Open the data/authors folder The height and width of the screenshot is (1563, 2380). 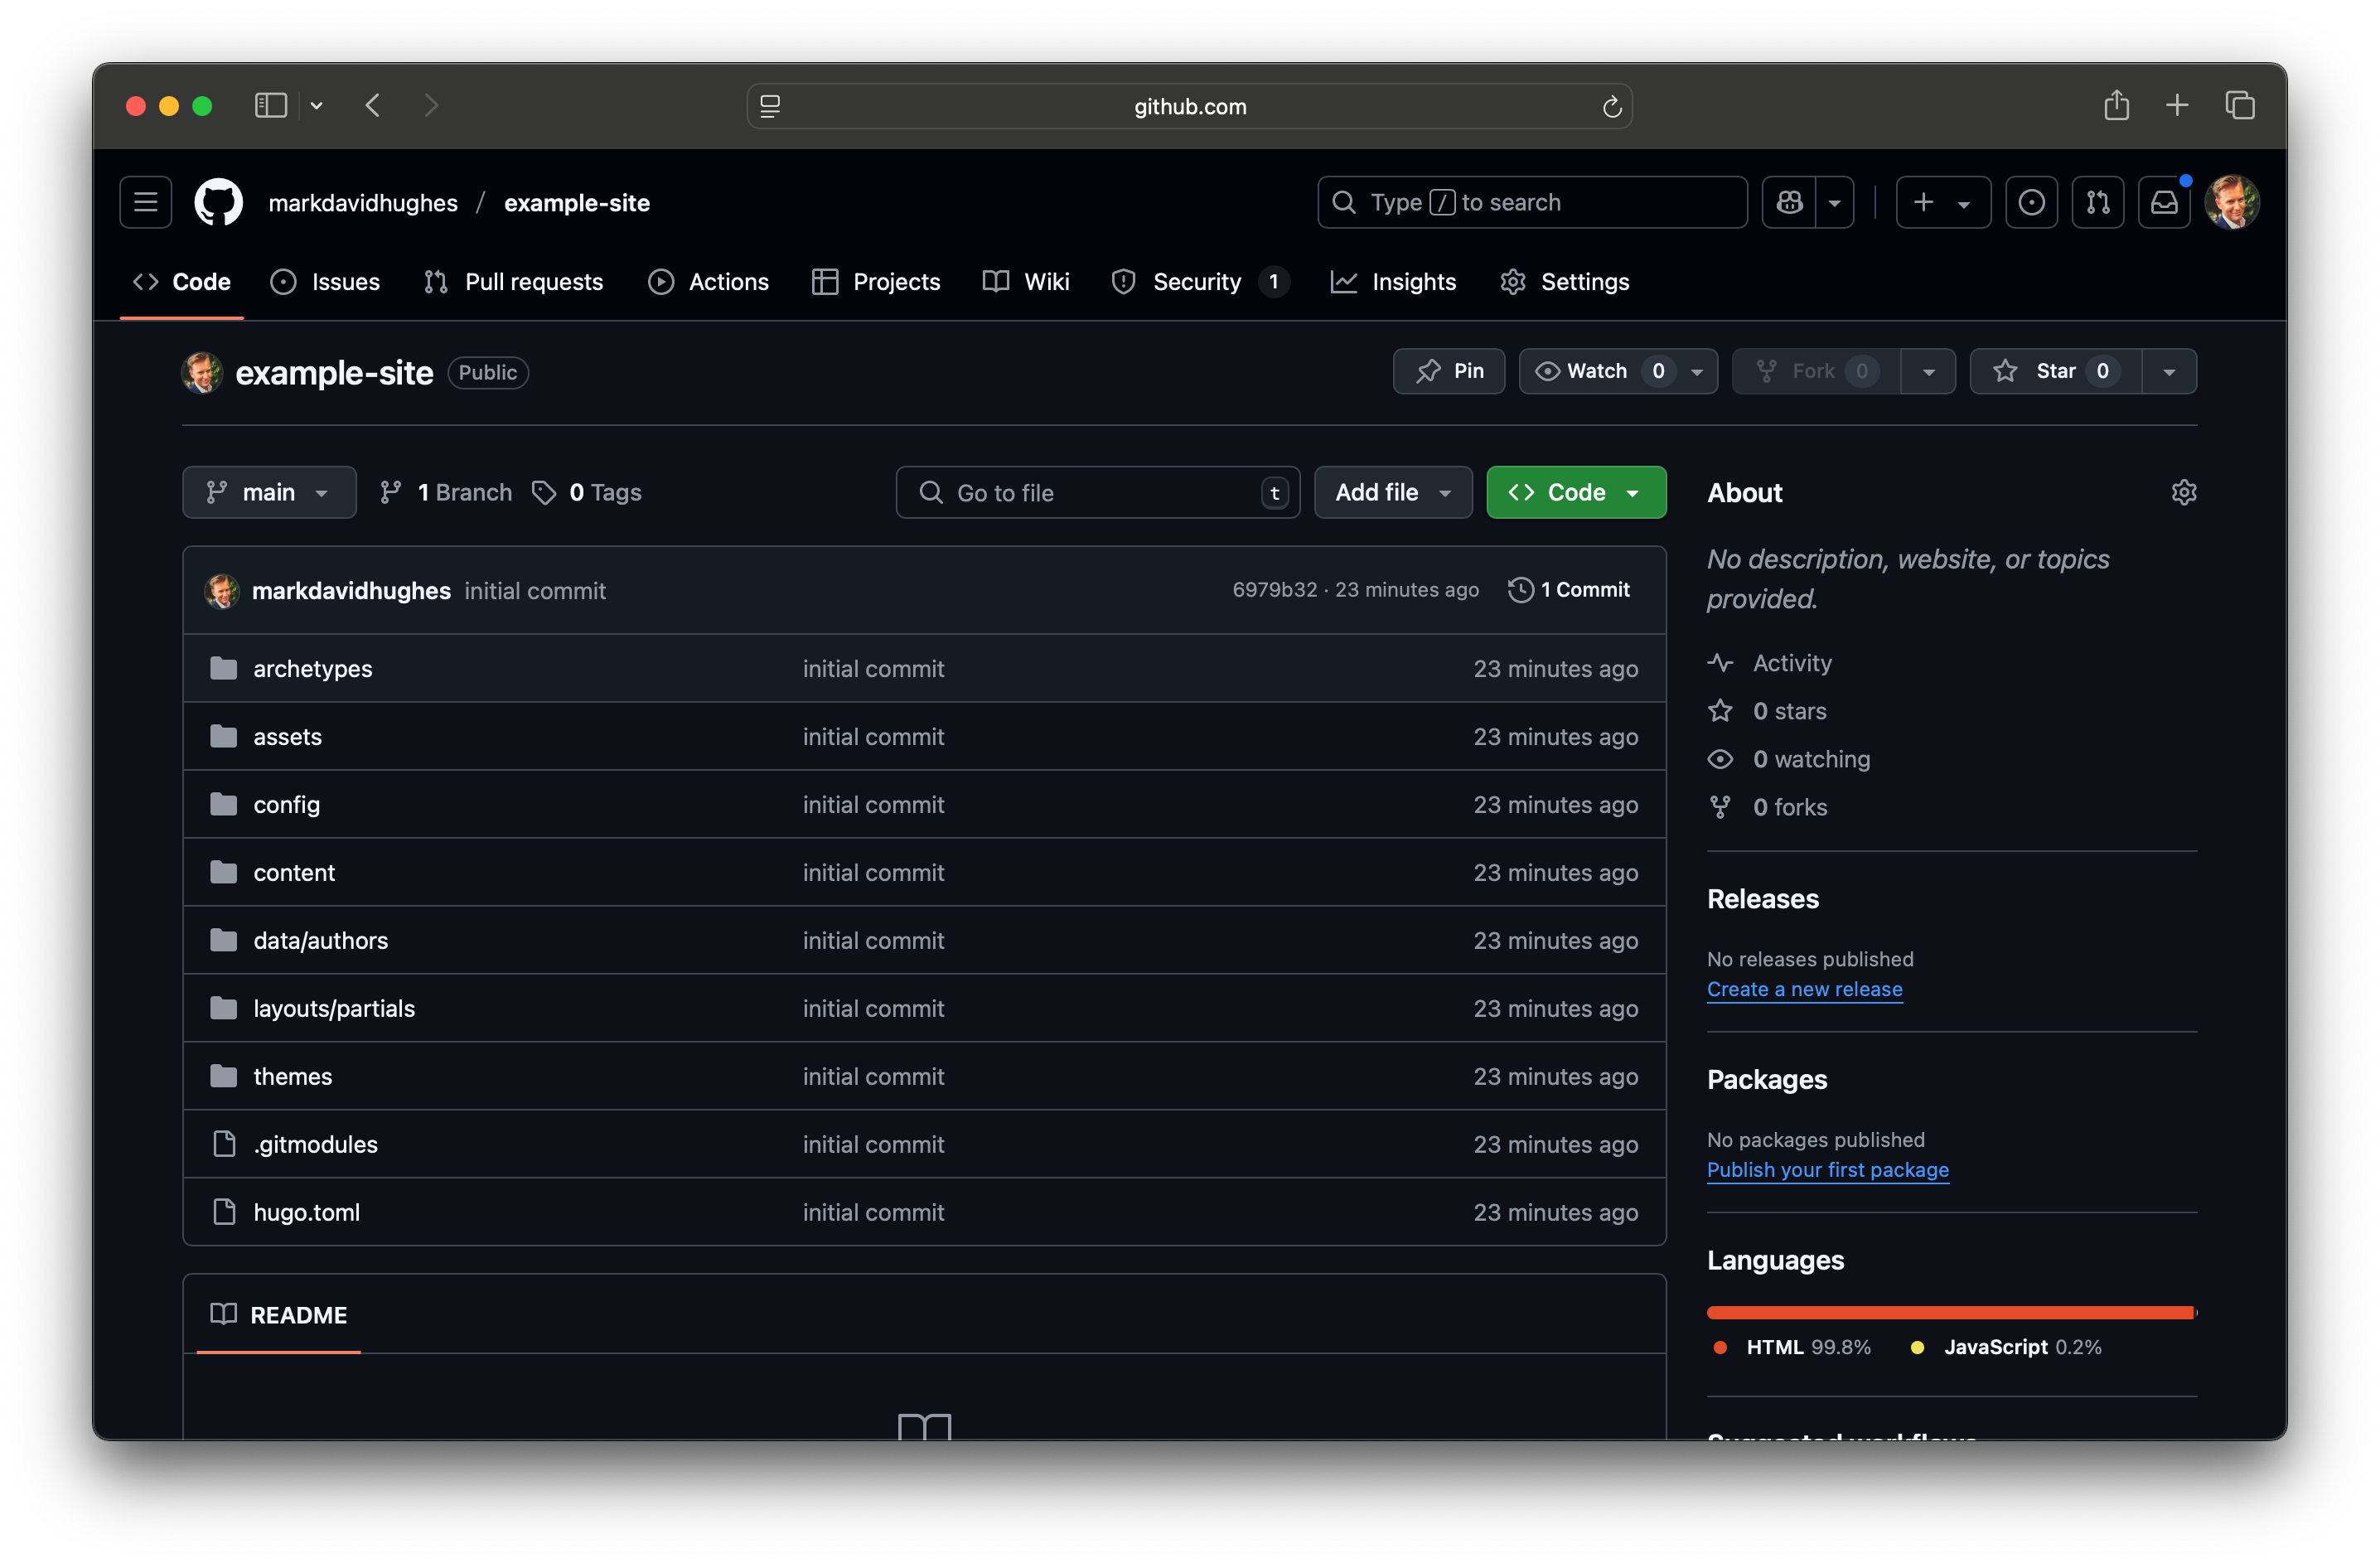[320, 940]
